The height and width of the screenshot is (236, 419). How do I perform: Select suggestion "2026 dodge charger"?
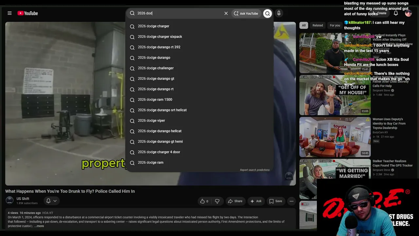point(199,26)
